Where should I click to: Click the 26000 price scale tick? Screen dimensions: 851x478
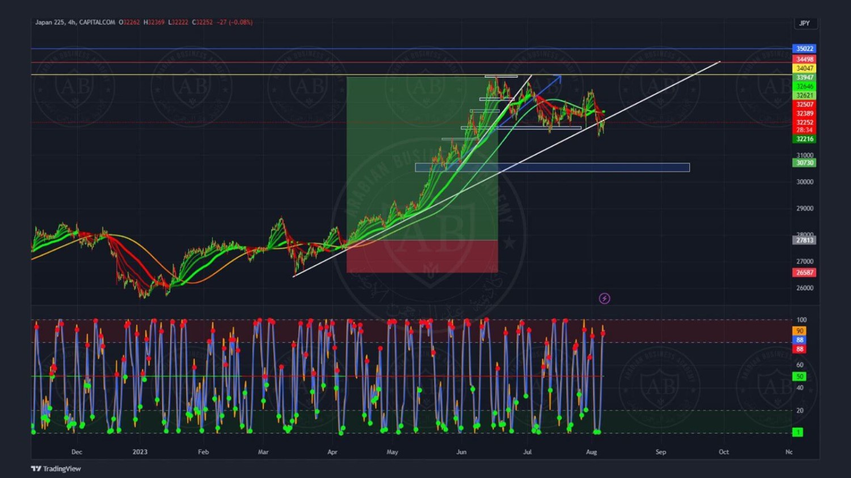[x=804, y=288]
